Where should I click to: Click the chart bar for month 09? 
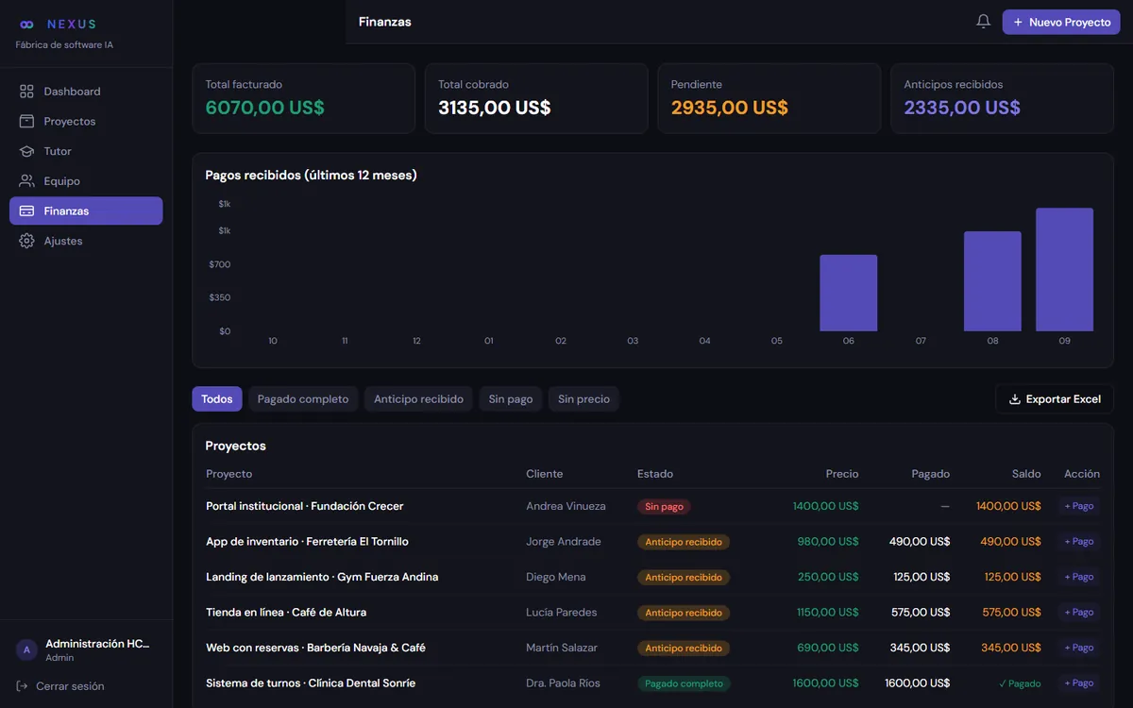(1065, 270)
